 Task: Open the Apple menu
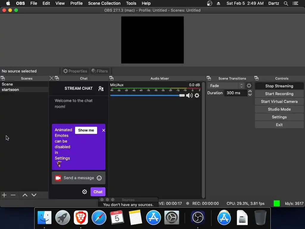[x=8, y=3]
